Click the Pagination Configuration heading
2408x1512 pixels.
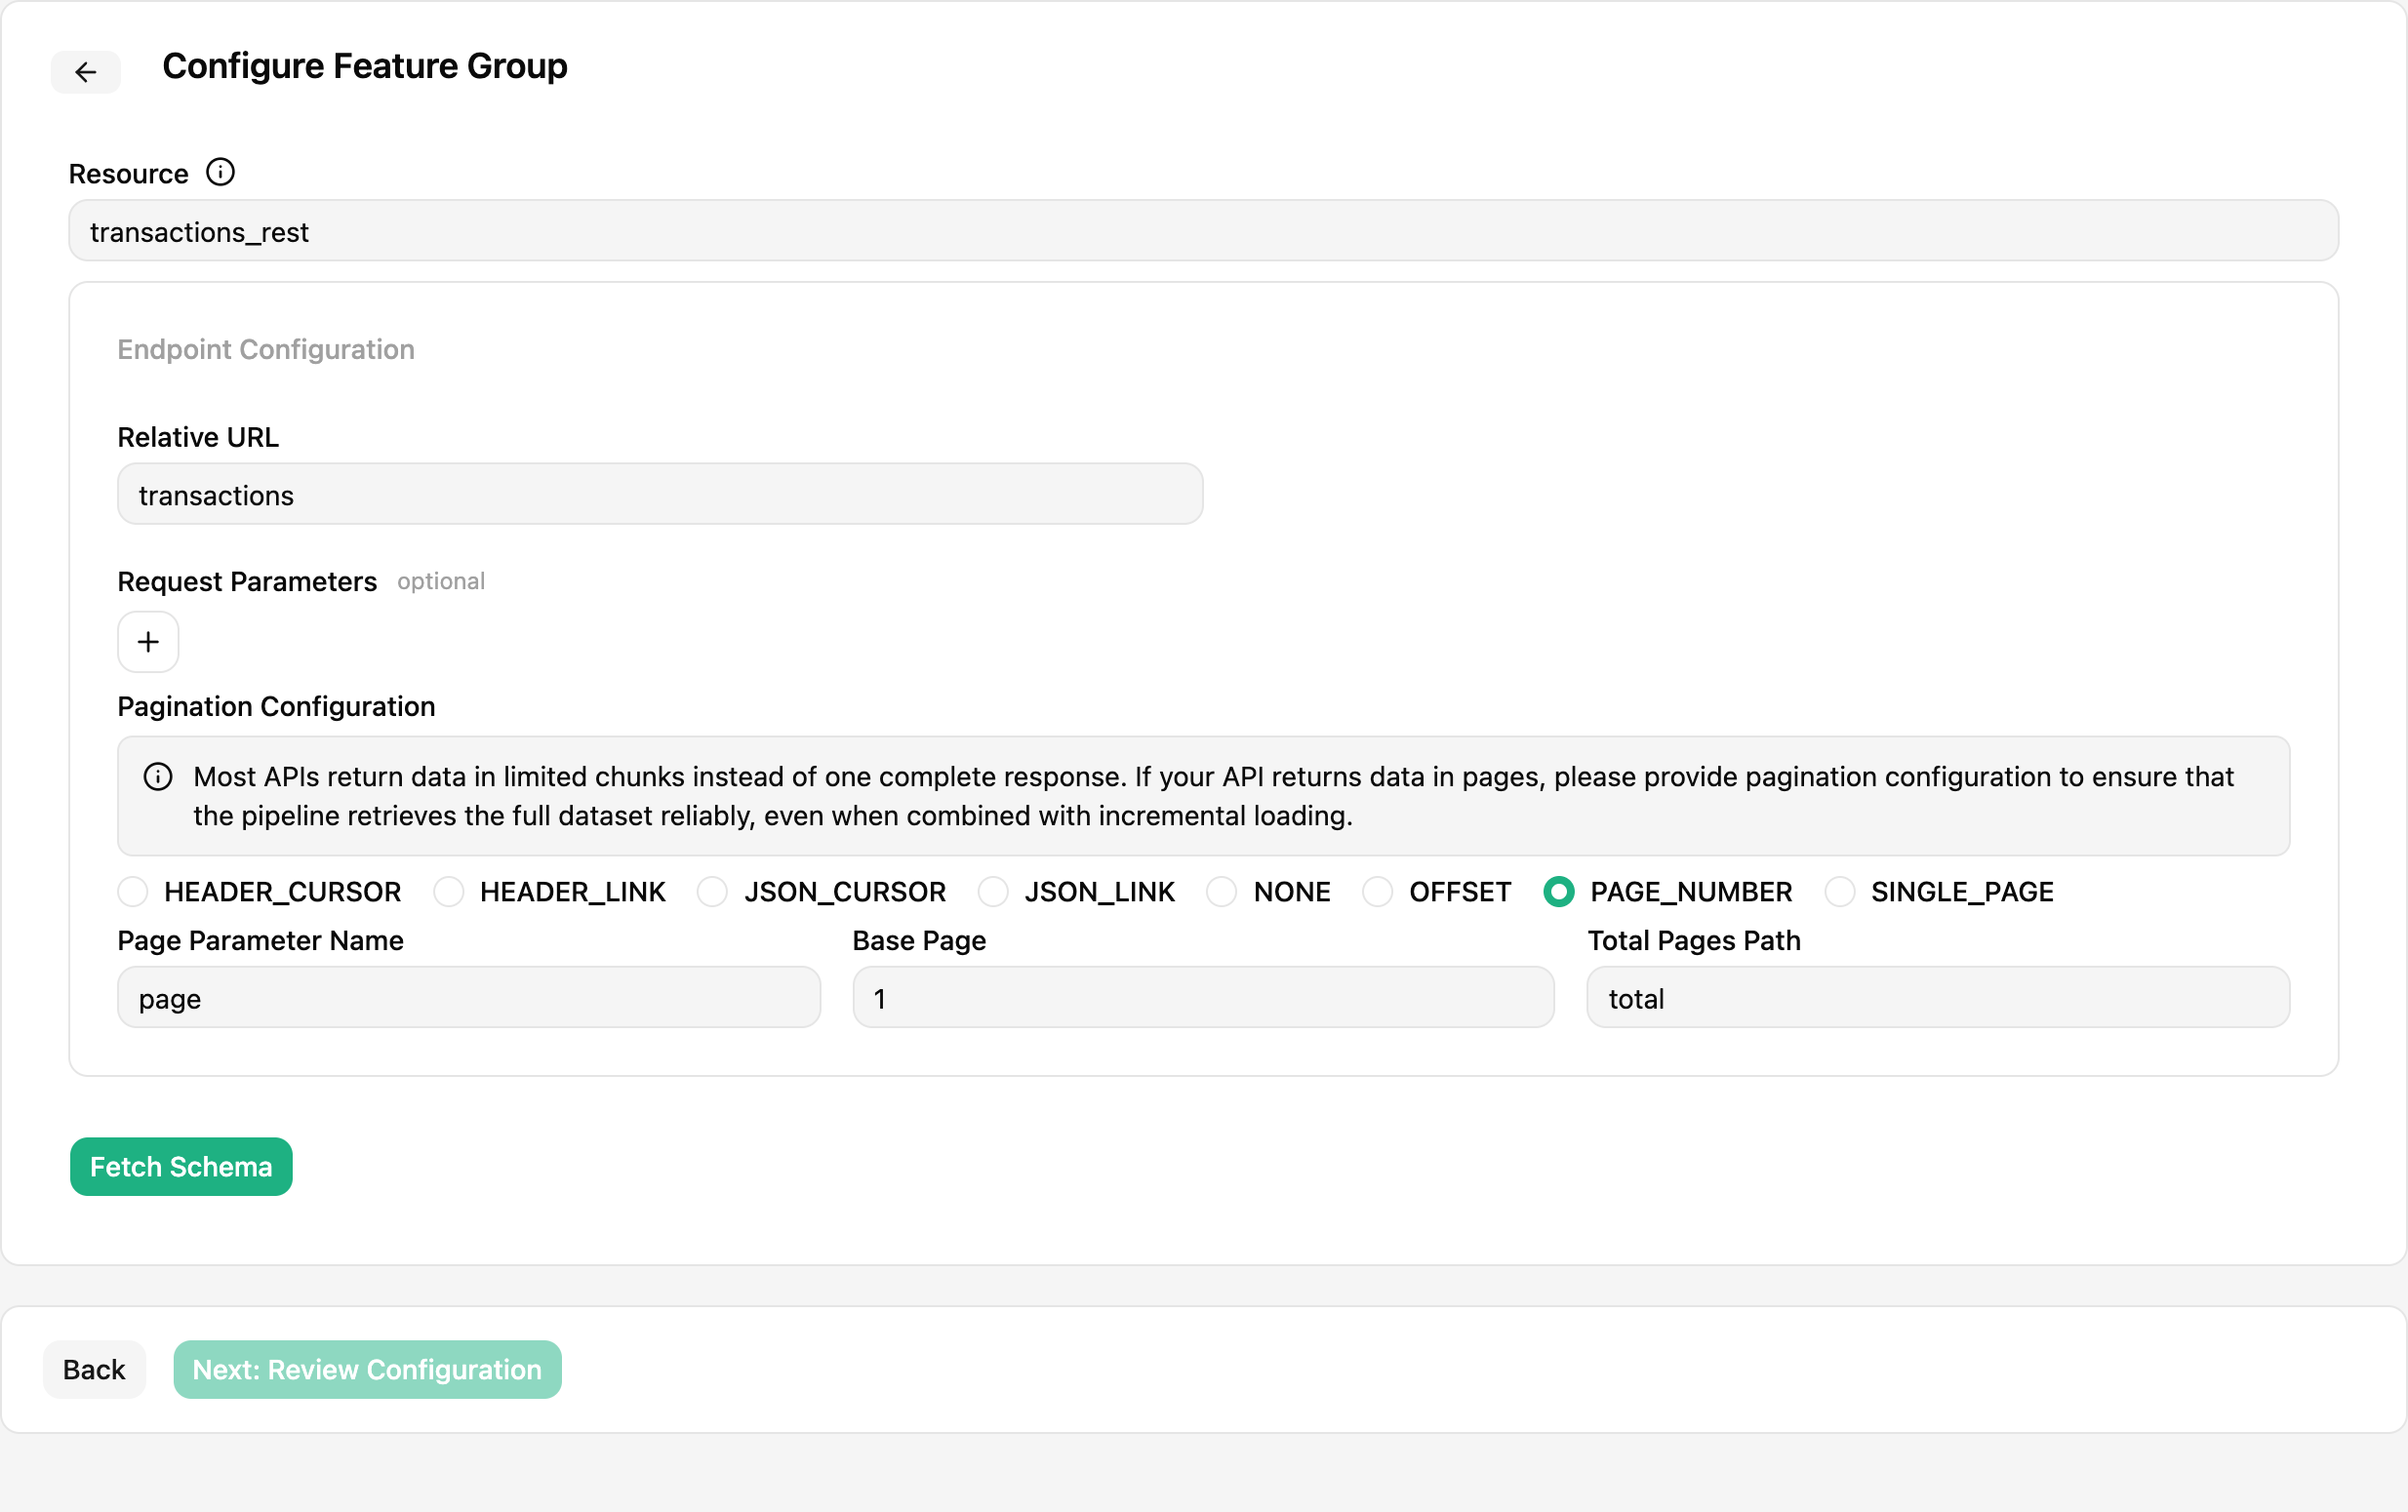coord(276,707)
